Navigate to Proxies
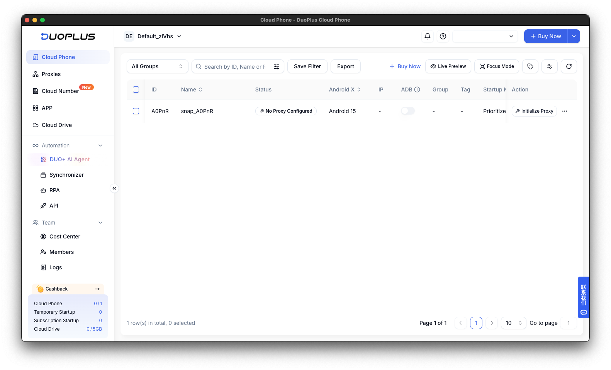Viewport: 611px width, 370px height. pyautogui.click(x=68, y=74)
